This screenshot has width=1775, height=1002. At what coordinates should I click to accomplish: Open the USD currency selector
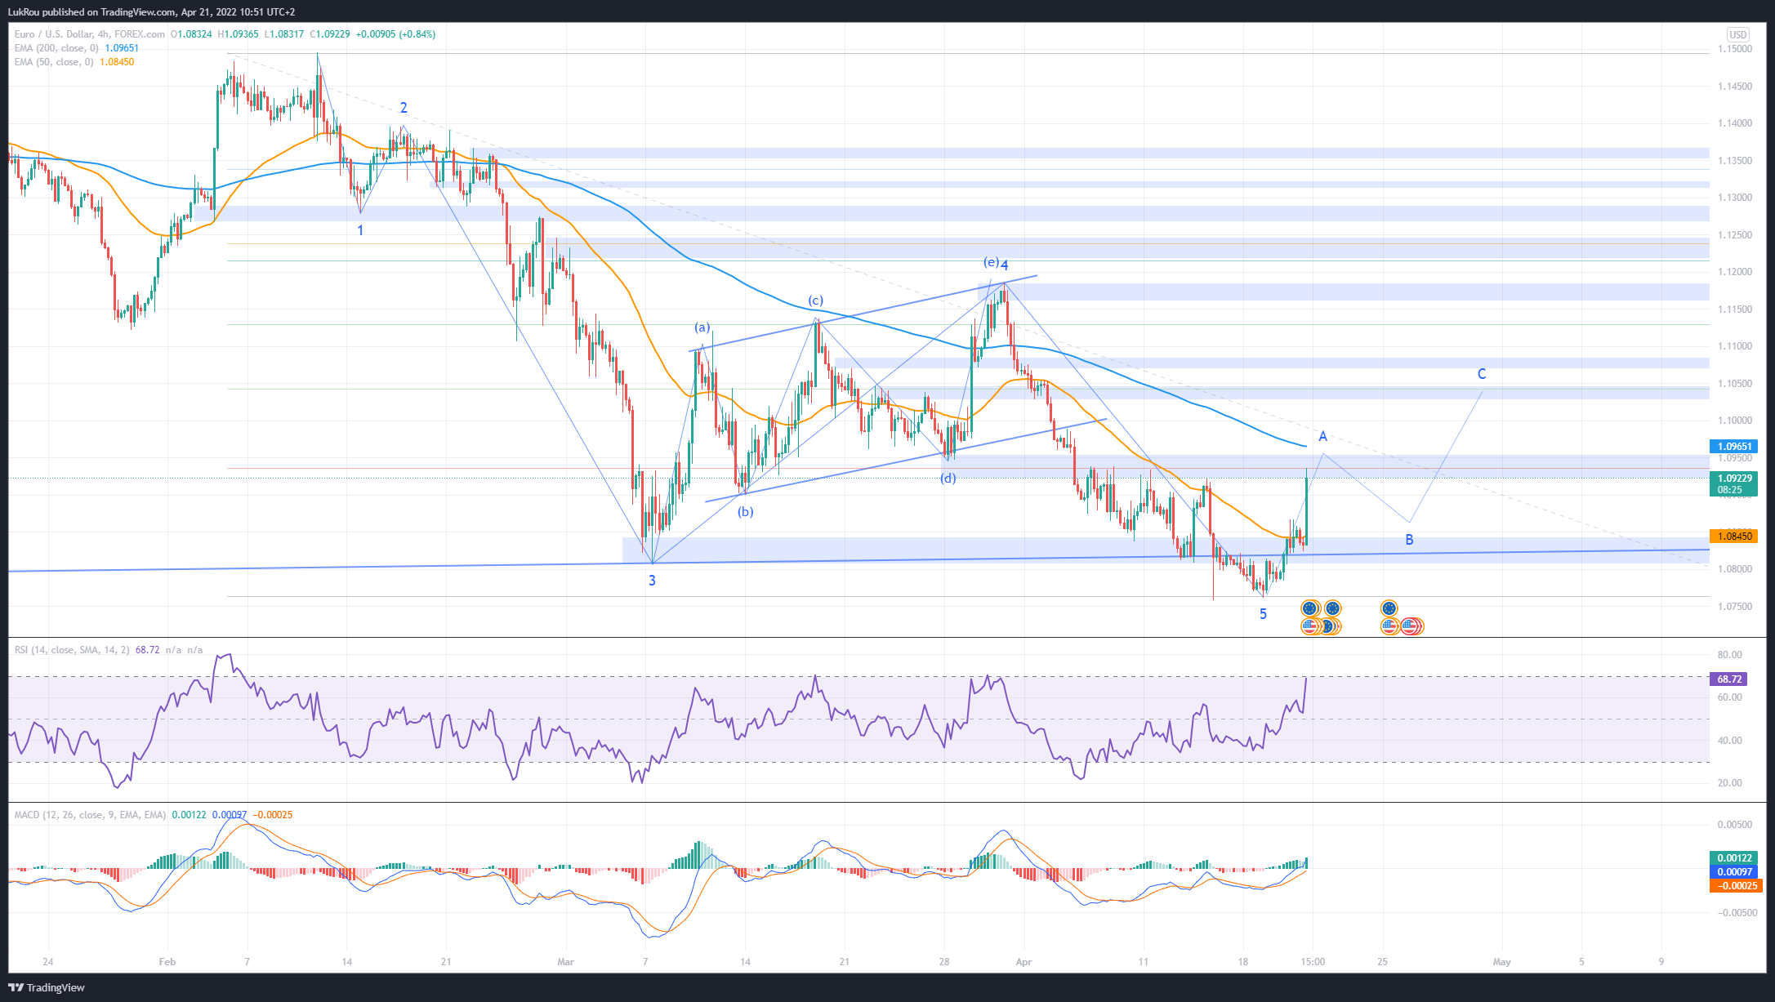(x=1737, y=34)
